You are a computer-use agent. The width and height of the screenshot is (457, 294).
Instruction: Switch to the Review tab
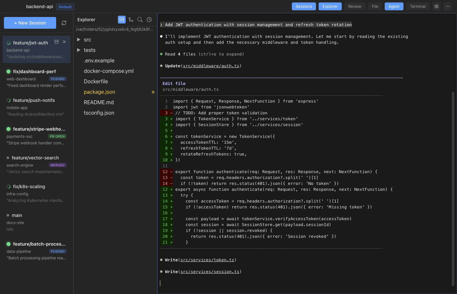[355, 6]
